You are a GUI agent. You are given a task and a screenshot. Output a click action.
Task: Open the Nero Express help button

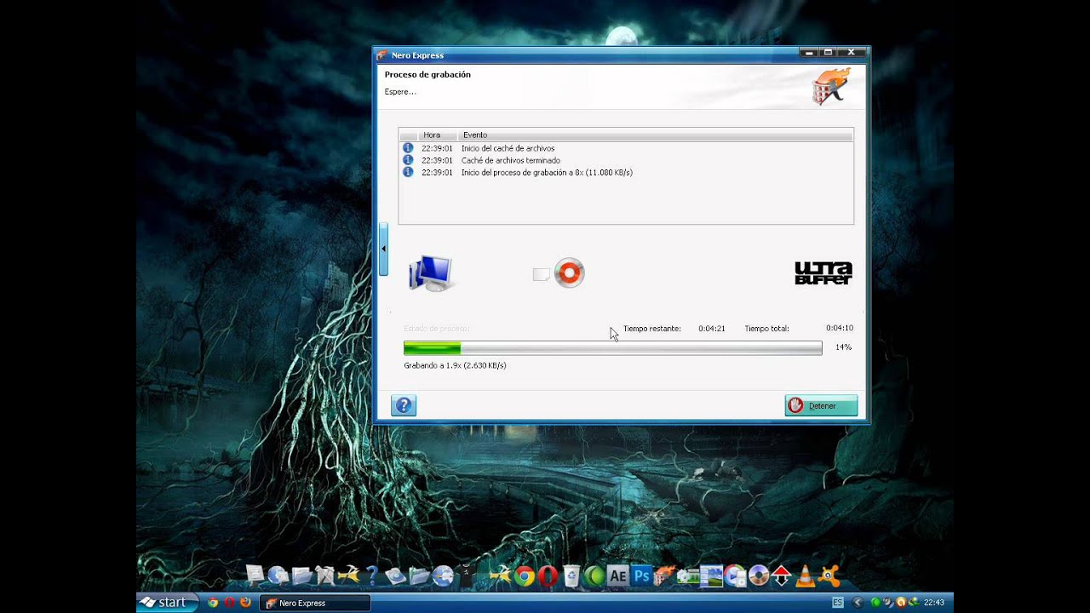[404, 406]
